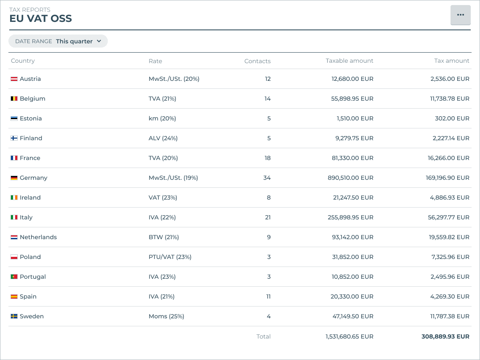Click Finland's ALV (24%) rate
Viewport: 480px width, 360px height.
163,139
